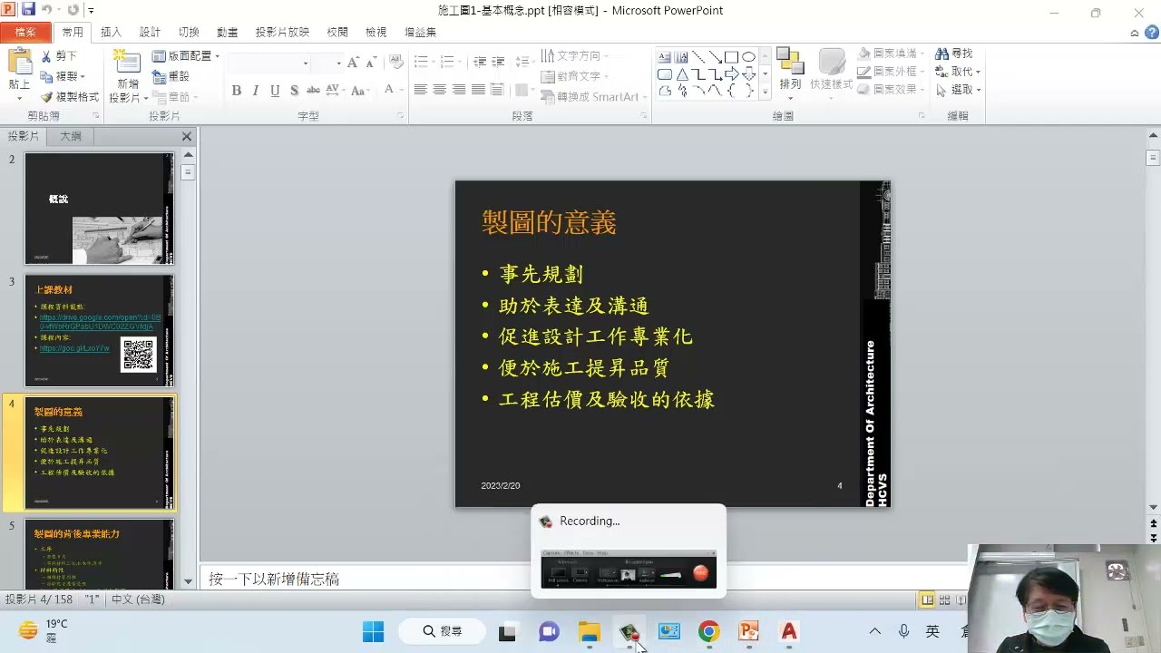1161x653 pixels.
Task: Click the 中文 (台灣) language indicator
Action: click(138, 599)
